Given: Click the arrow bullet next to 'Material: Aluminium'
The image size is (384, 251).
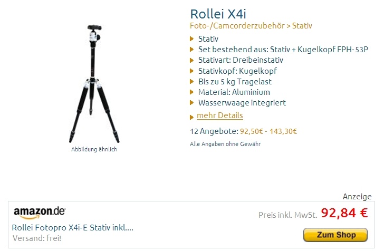Looking at the screenshot, I should 192,92.
